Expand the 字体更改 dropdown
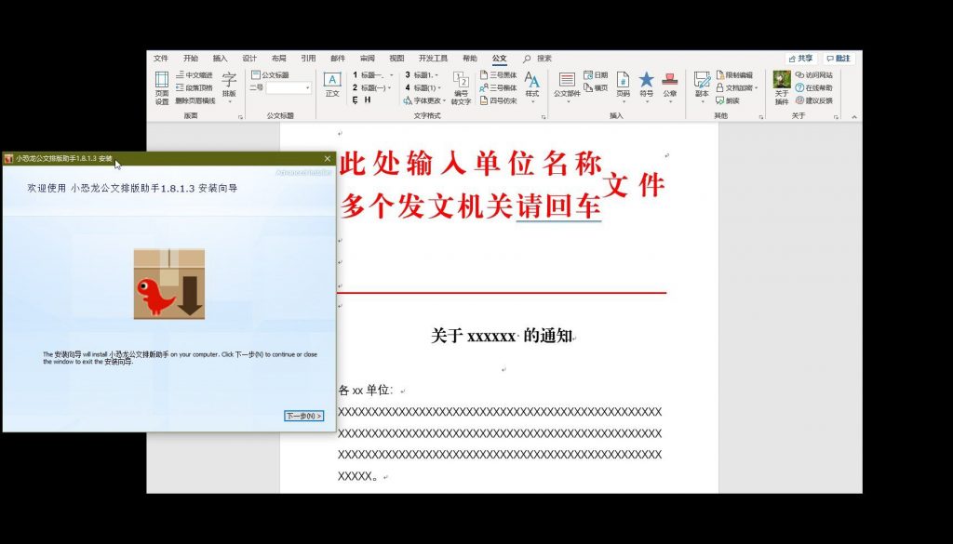Image resolution: width=953 pixels, height=544 pixels. pos(444,100)
